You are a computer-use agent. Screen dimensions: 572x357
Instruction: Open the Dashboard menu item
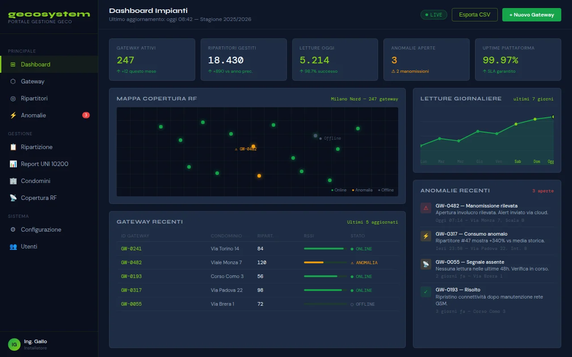[x=49, y=64]
